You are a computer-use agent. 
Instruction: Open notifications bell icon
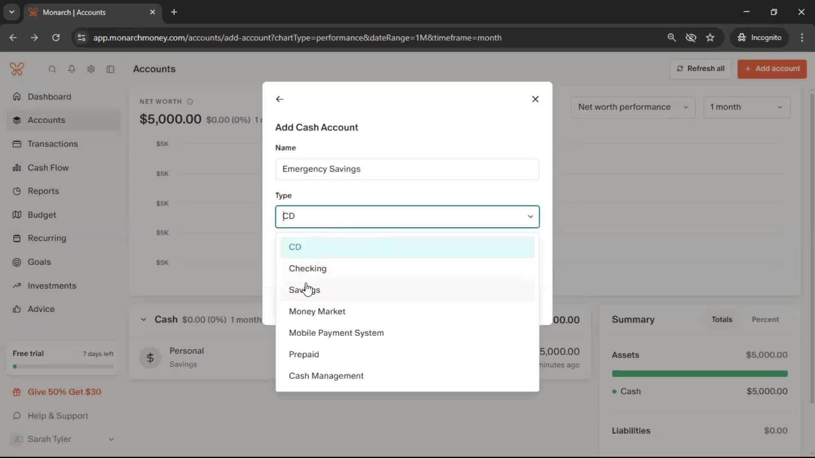tap(72, 69)
